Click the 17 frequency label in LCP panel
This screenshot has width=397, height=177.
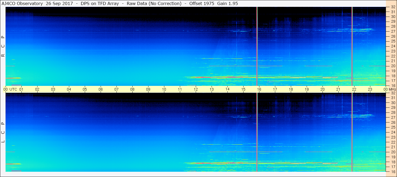click(393, 167)
